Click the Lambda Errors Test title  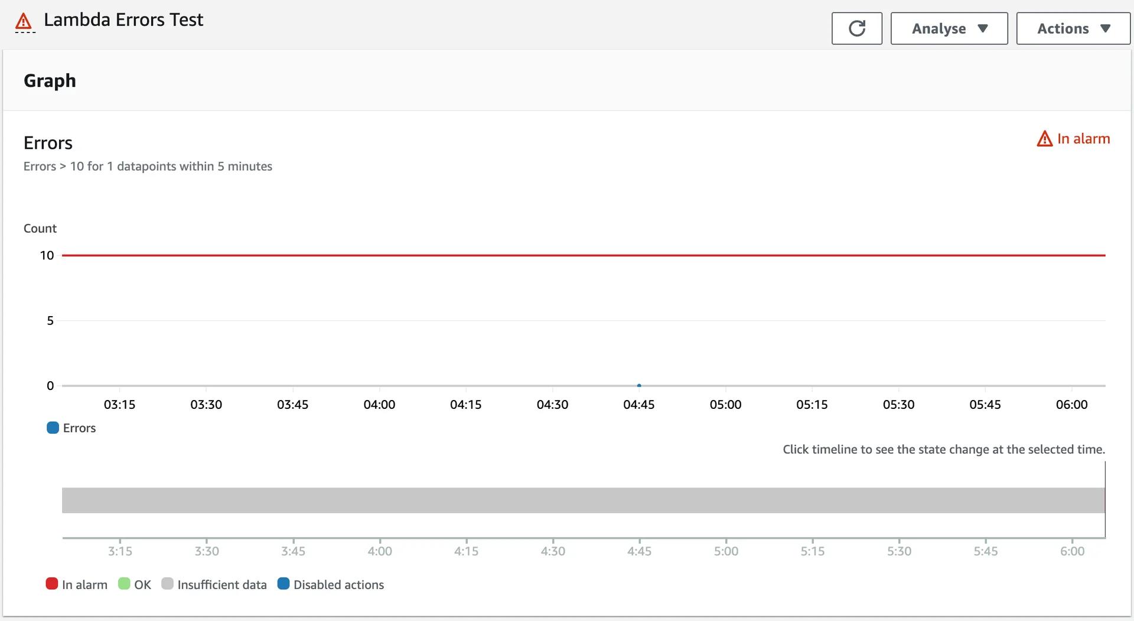click(x=124, y=19)
